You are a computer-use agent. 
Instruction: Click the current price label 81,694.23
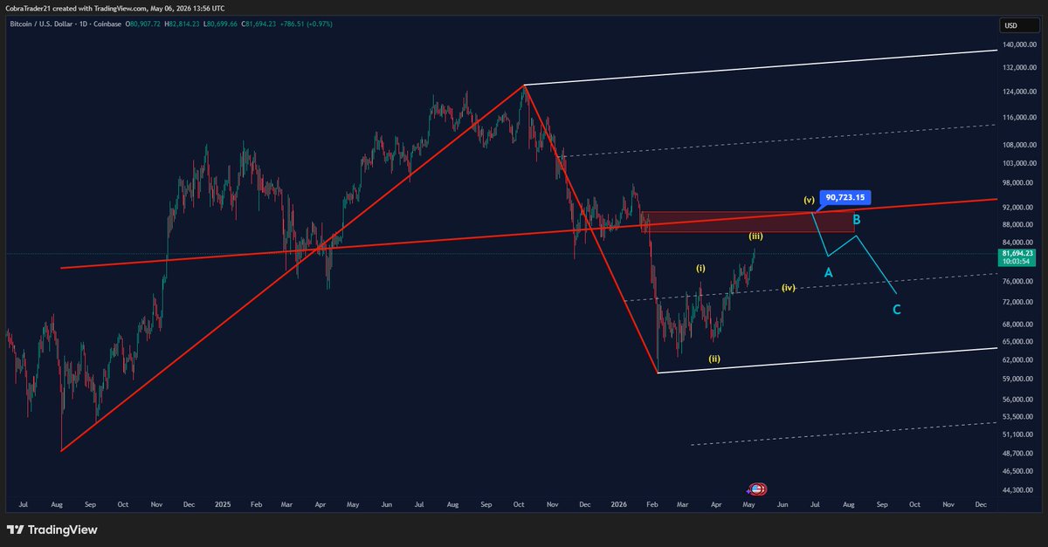[1016, 253]
